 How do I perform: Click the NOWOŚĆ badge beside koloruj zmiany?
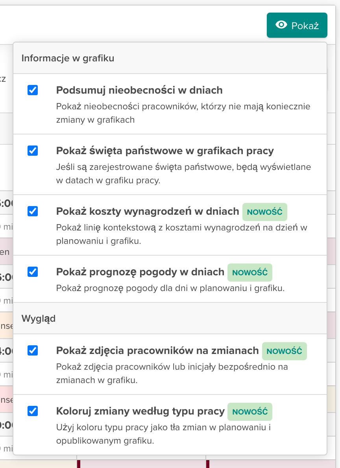(250, 412)
